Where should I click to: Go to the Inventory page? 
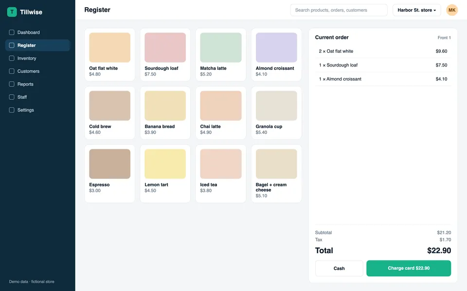click(37, 58)
